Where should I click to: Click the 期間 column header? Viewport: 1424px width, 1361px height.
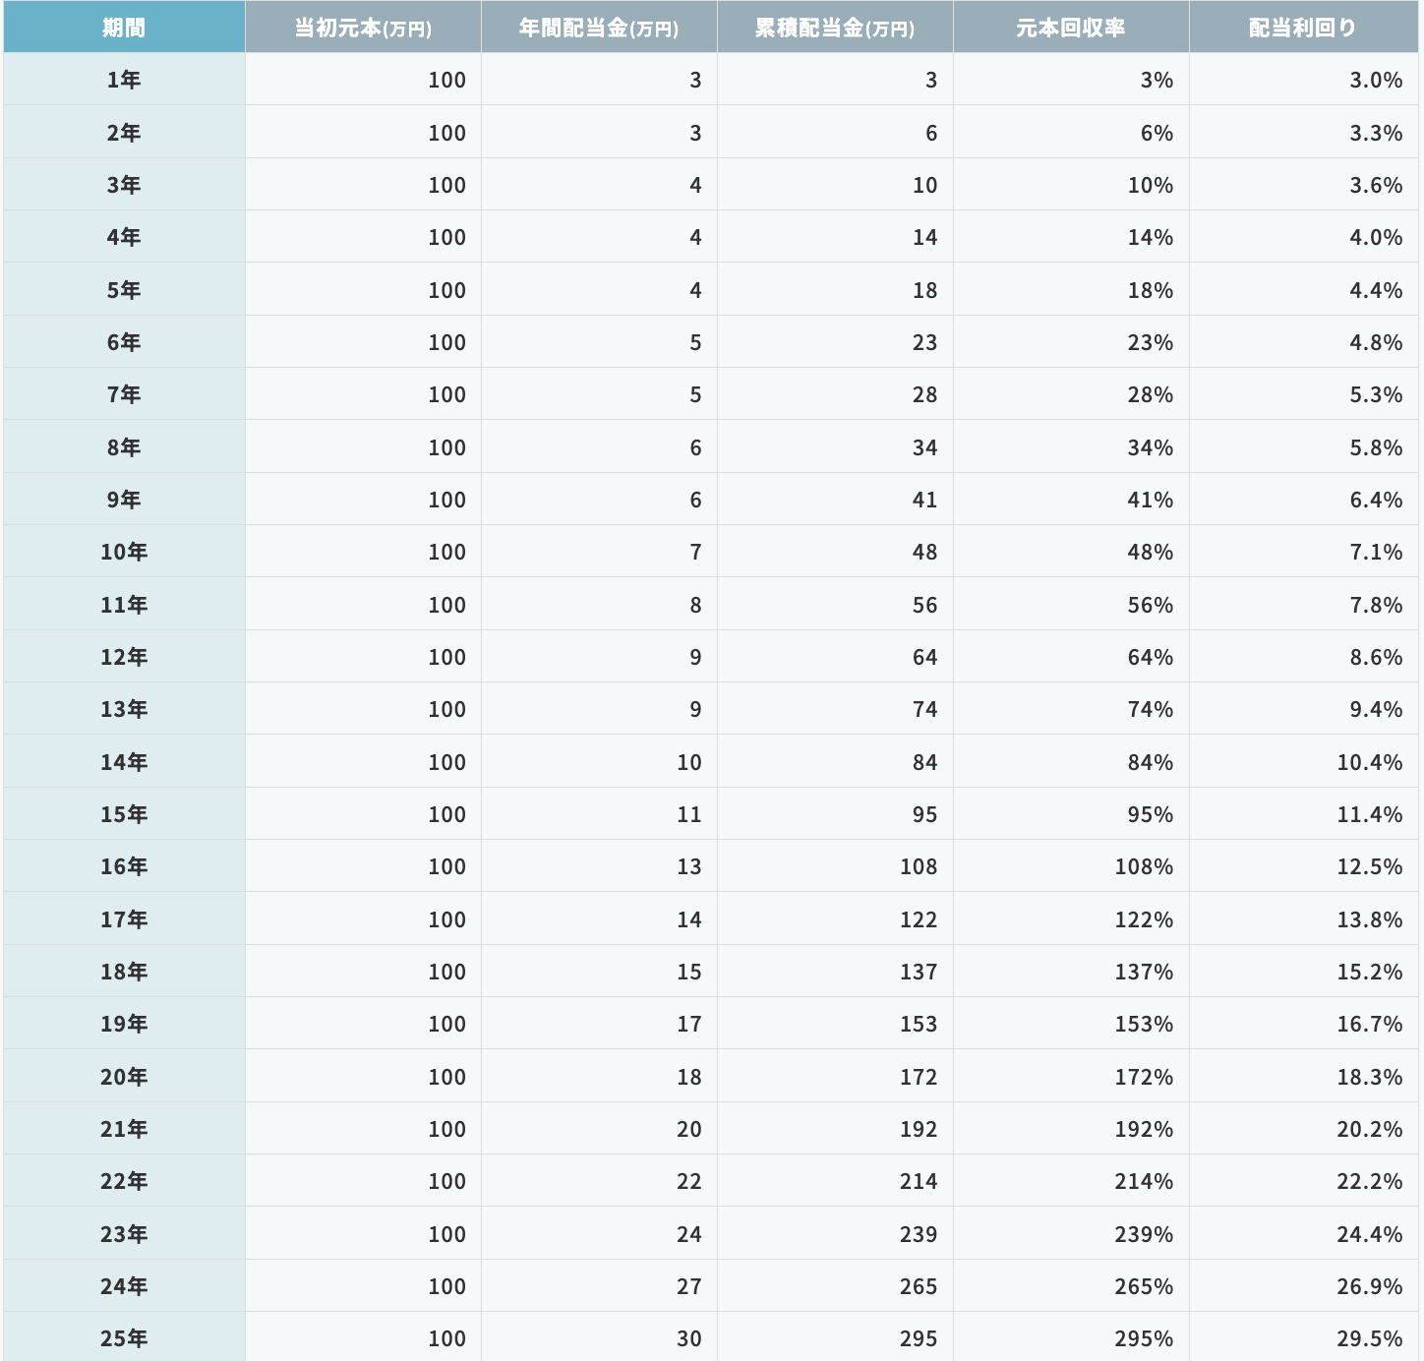pos(124,28)
